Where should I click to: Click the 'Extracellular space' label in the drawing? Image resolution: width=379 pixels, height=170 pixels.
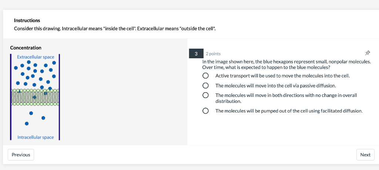36,57
